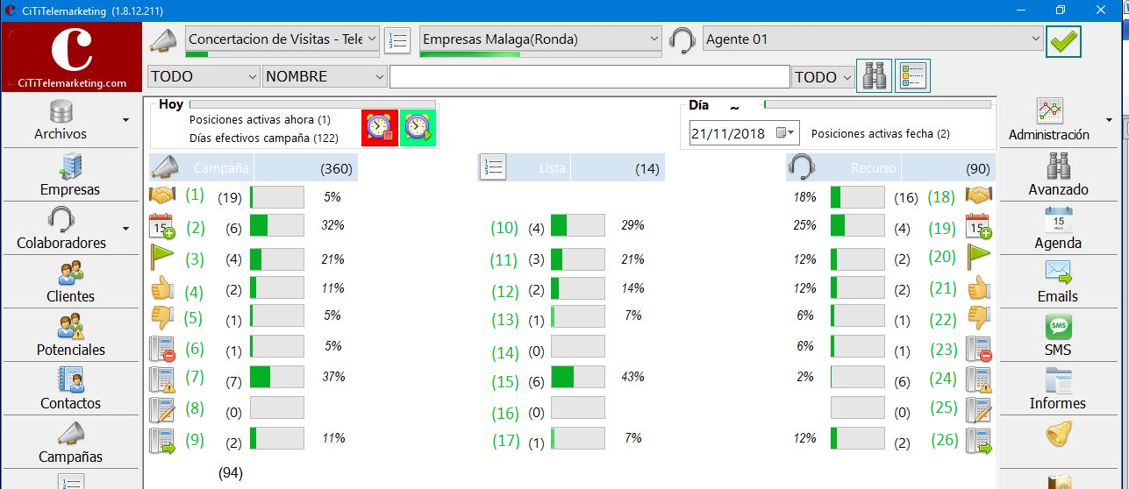Click the red alarm clock stop icon
Viewport: 1129px width, 489px height.
380,128
